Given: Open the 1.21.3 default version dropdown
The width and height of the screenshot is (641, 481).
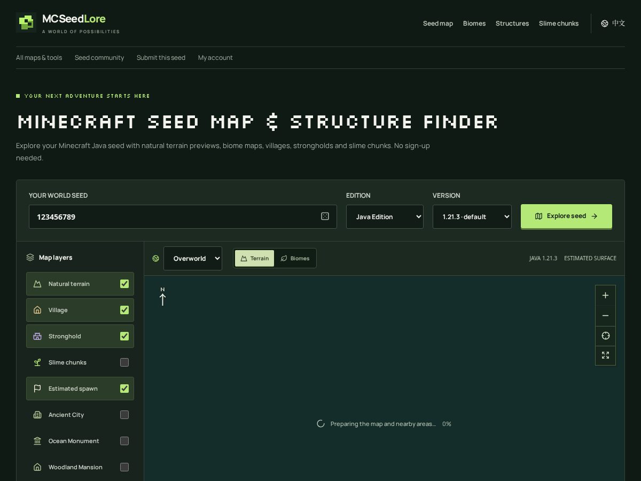Looking at the screenshot, I should [472, 216].
